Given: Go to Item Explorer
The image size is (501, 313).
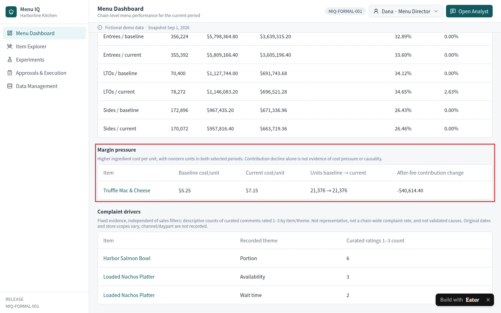Looking at the screenshot, I should (44, 47).
